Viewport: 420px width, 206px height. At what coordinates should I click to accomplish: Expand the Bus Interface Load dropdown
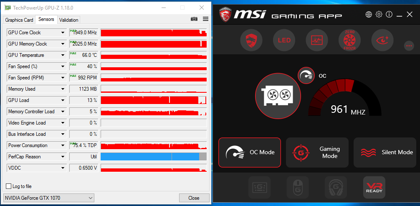pos(63,134)
